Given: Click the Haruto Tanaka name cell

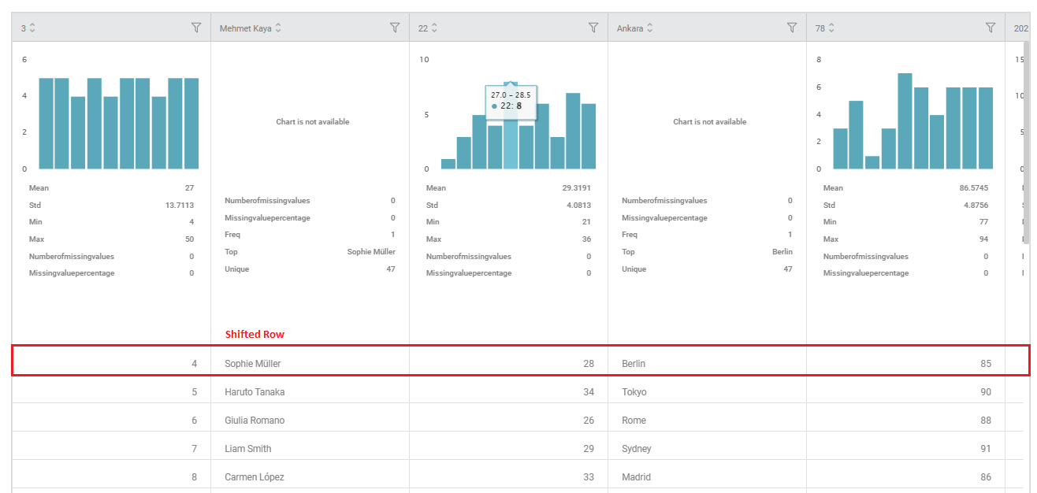Looking at the screenshot, I should coord(255,392).
